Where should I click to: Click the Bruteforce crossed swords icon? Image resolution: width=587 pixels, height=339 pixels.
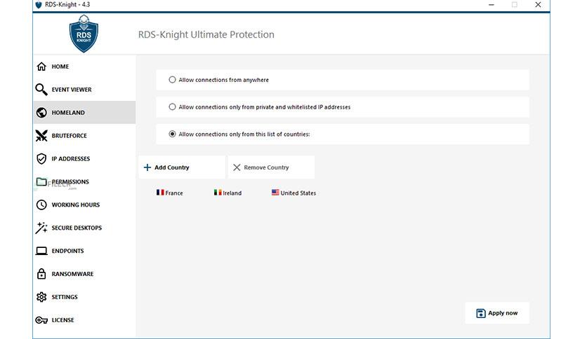click(x=41, y=135)
